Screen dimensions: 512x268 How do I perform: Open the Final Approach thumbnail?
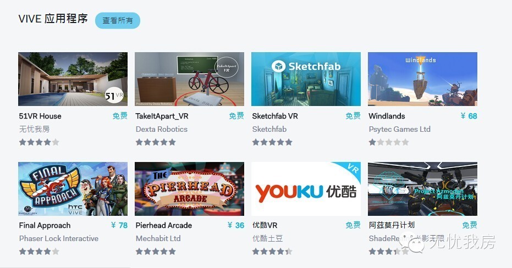pyautogui.click(x=73, y=189)
